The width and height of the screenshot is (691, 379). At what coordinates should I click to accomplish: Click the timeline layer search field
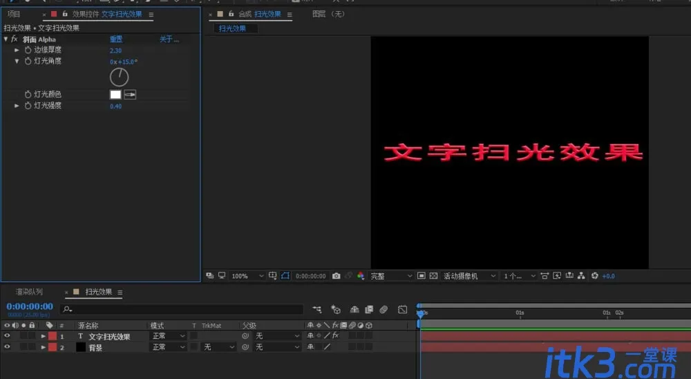(x=183, y=309)
